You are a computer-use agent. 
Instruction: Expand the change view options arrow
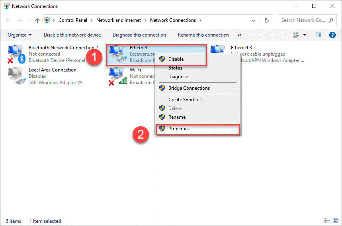coord(305,35)
